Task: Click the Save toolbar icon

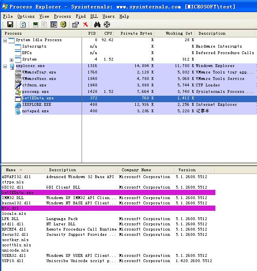Action: pyautogui.click(x=10, y=24)
